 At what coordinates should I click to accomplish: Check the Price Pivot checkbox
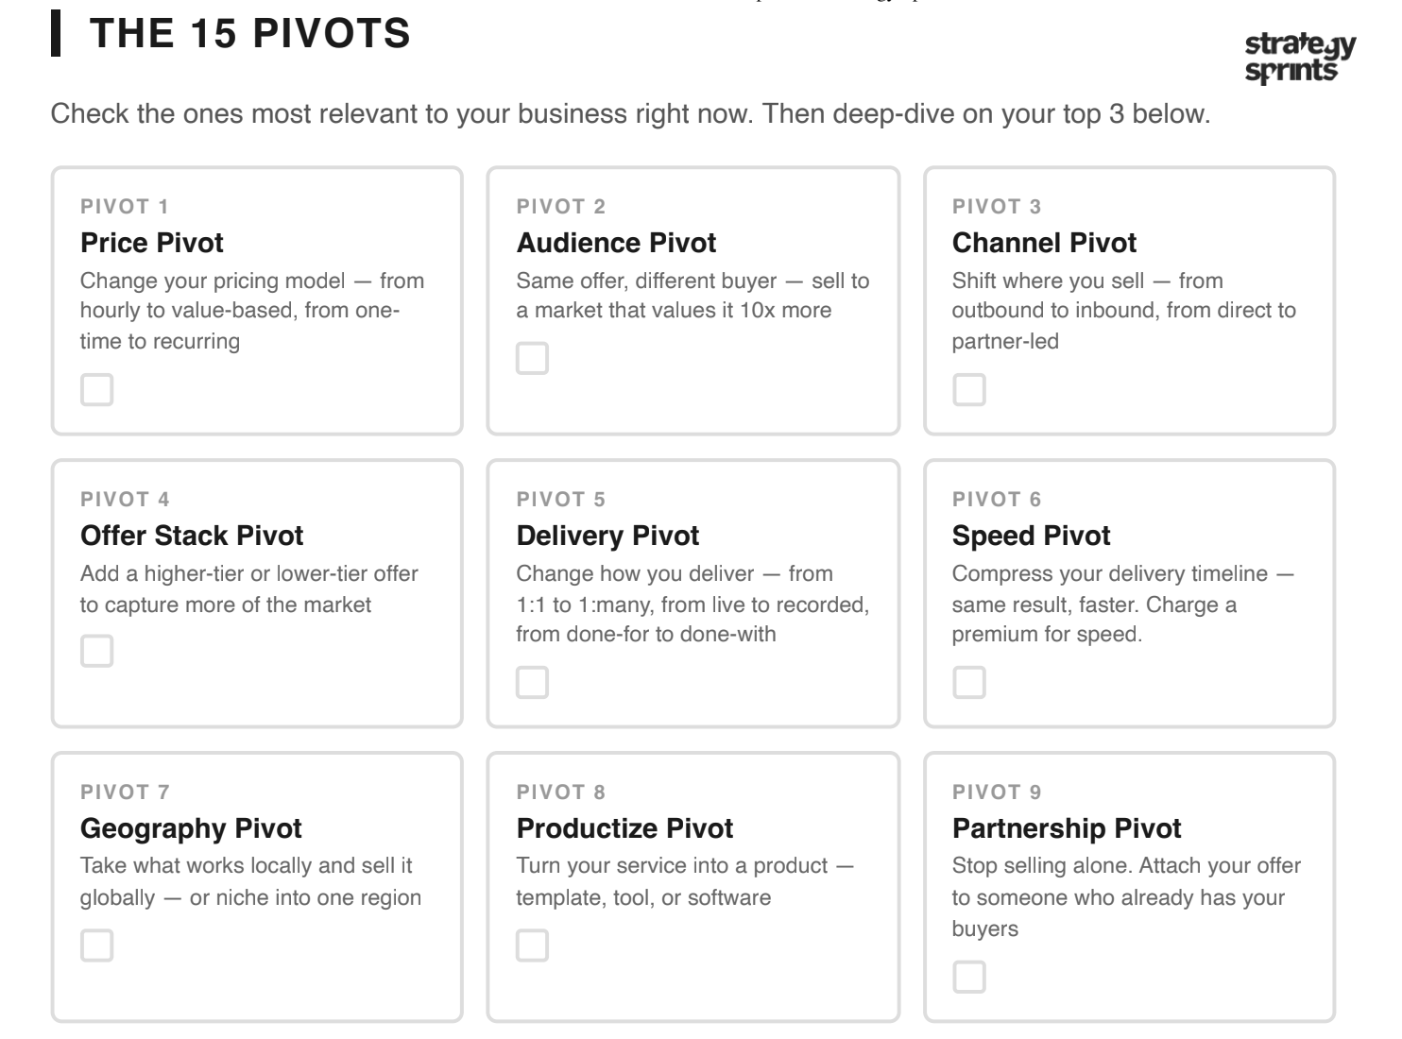pyautogui.click(x=96, y=389)
